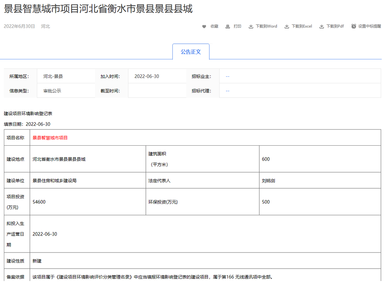
Task: Switch to the 公告正文 tab
Action: click(191, 52)
